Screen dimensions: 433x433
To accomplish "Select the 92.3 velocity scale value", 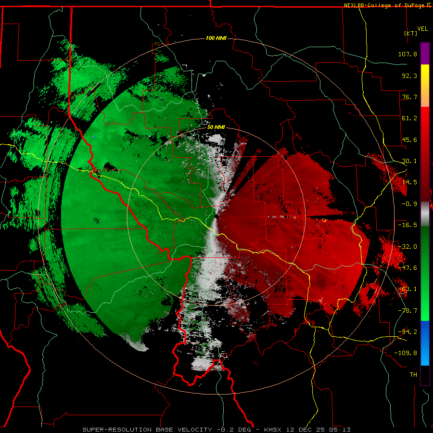I will [x=409, y=76].
